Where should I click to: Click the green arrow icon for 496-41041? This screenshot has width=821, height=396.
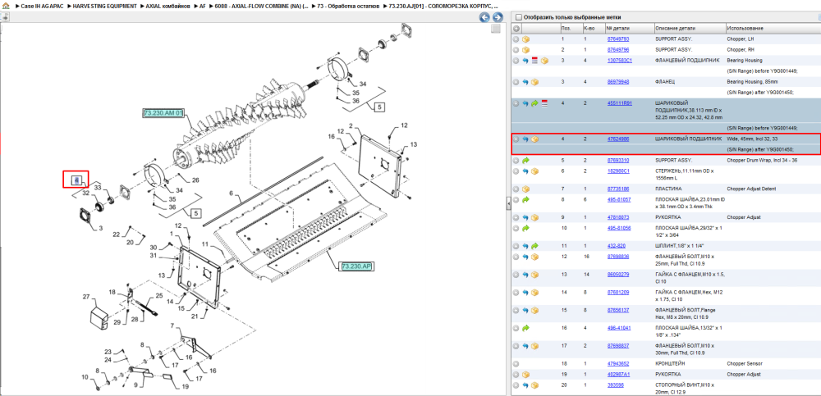525,328
